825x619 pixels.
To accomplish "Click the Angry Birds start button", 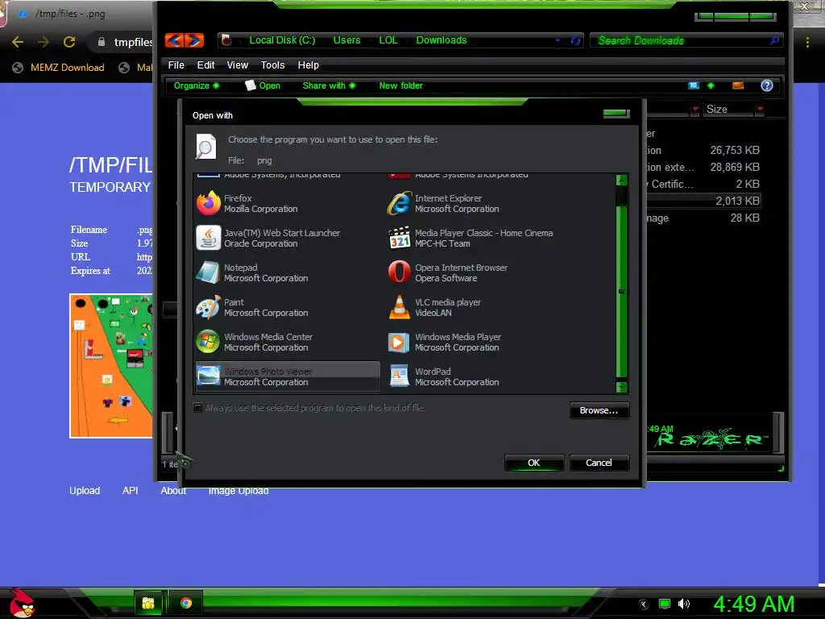I will click(x=21, y=603).
